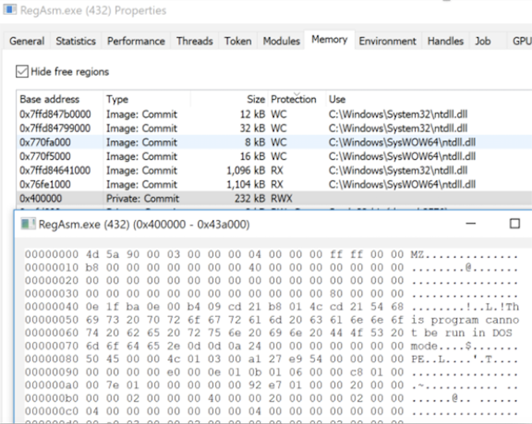Screen dimensions: 532x424
Task: Open the Statistics tab
Action: point(76,41)
